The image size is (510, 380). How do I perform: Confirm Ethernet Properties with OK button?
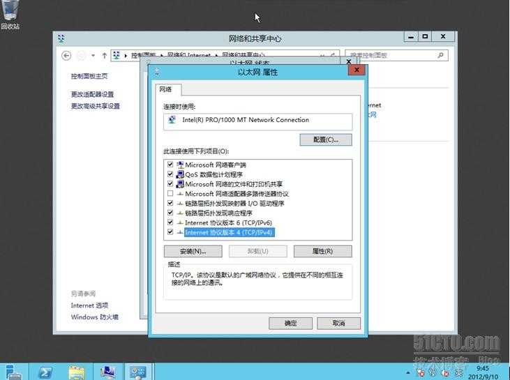[290, 324]
